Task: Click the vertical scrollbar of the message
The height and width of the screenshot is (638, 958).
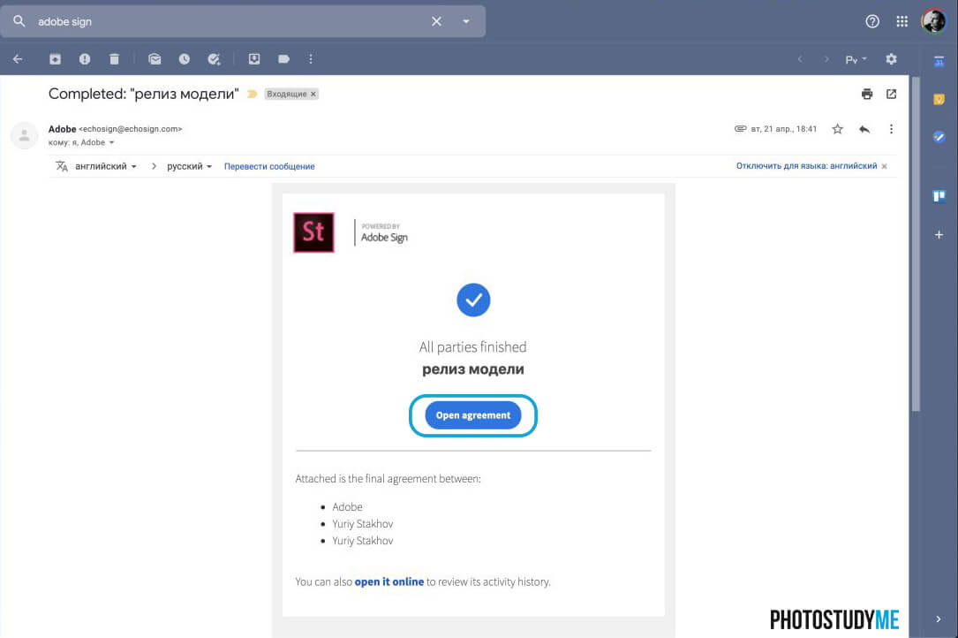Action: click(916, 245)
